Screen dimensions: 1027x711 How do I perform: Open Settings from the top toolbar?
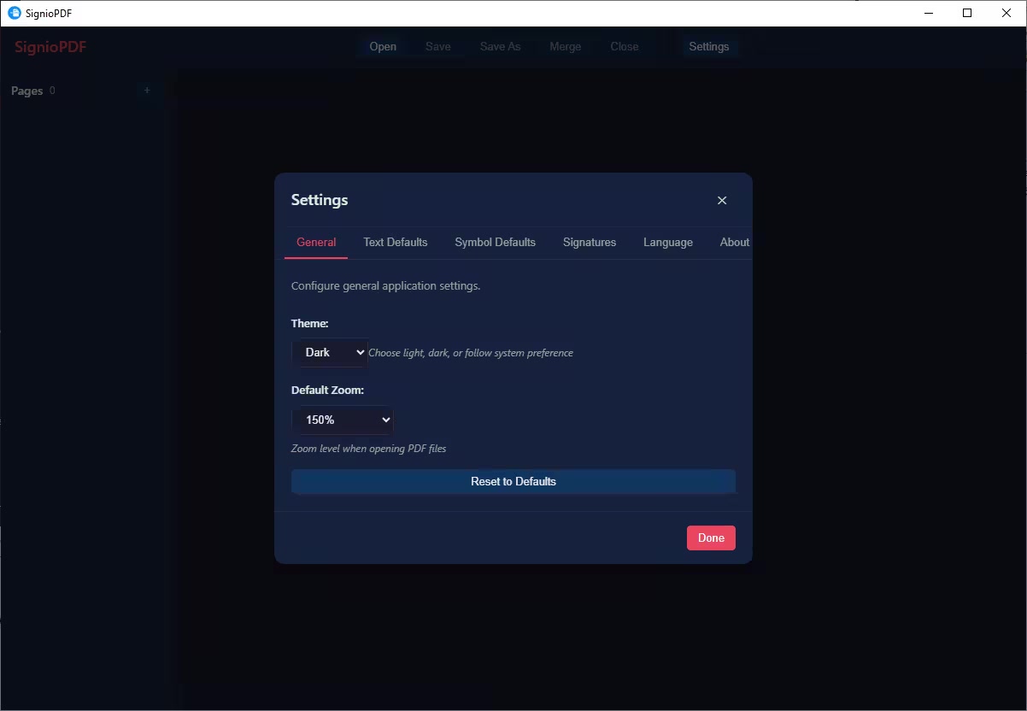pos(708,47)
